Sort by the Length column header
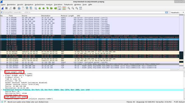The height and width of the screenshot is (103, 185). point(72,16)
